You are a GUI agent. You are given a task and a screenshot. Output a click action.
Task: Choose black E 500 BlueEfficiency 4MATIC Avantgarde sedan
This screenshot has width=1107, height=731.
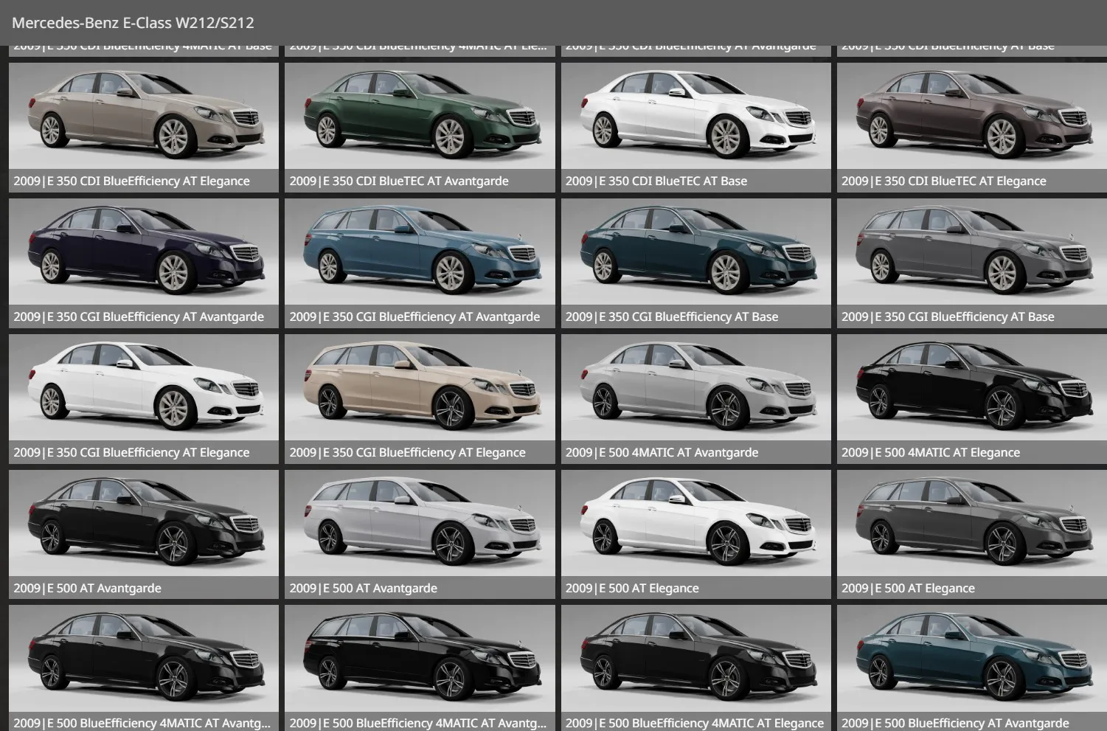(x=144, y=668)
